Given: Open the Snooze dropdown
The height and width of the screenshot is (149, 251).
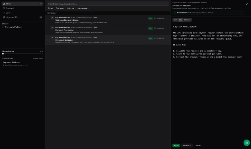Looking at the screenshot, I should 187,145.
